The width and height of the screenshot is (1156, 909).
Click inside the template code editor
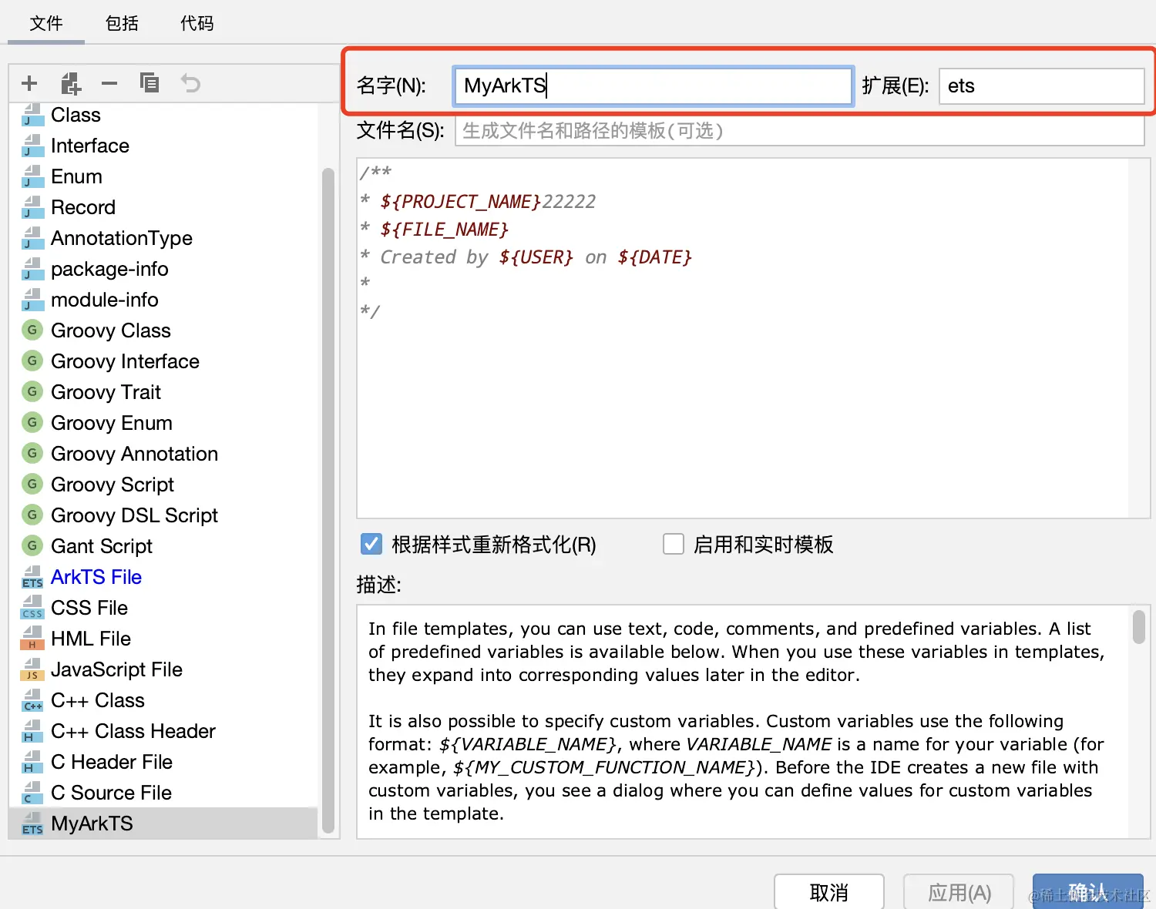[742, 338]
